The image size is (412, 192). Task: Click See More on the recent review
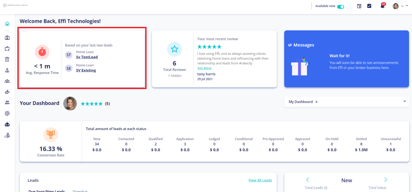pyautogui.click(x=205, y=68)
